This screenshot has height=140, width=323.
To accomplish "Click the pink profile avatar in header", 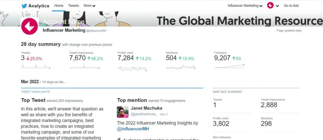I will (270, 5).
